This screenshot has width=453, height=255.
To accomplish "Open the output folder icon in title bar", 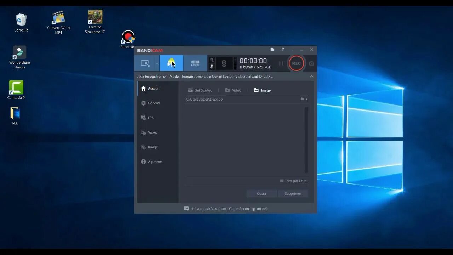I will click(273, 50).
